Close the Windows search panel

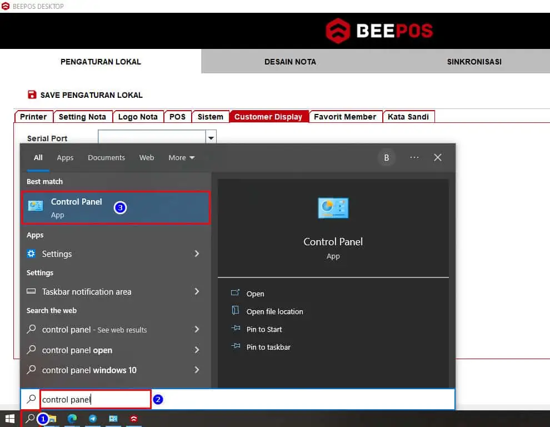tap(437, 157)
